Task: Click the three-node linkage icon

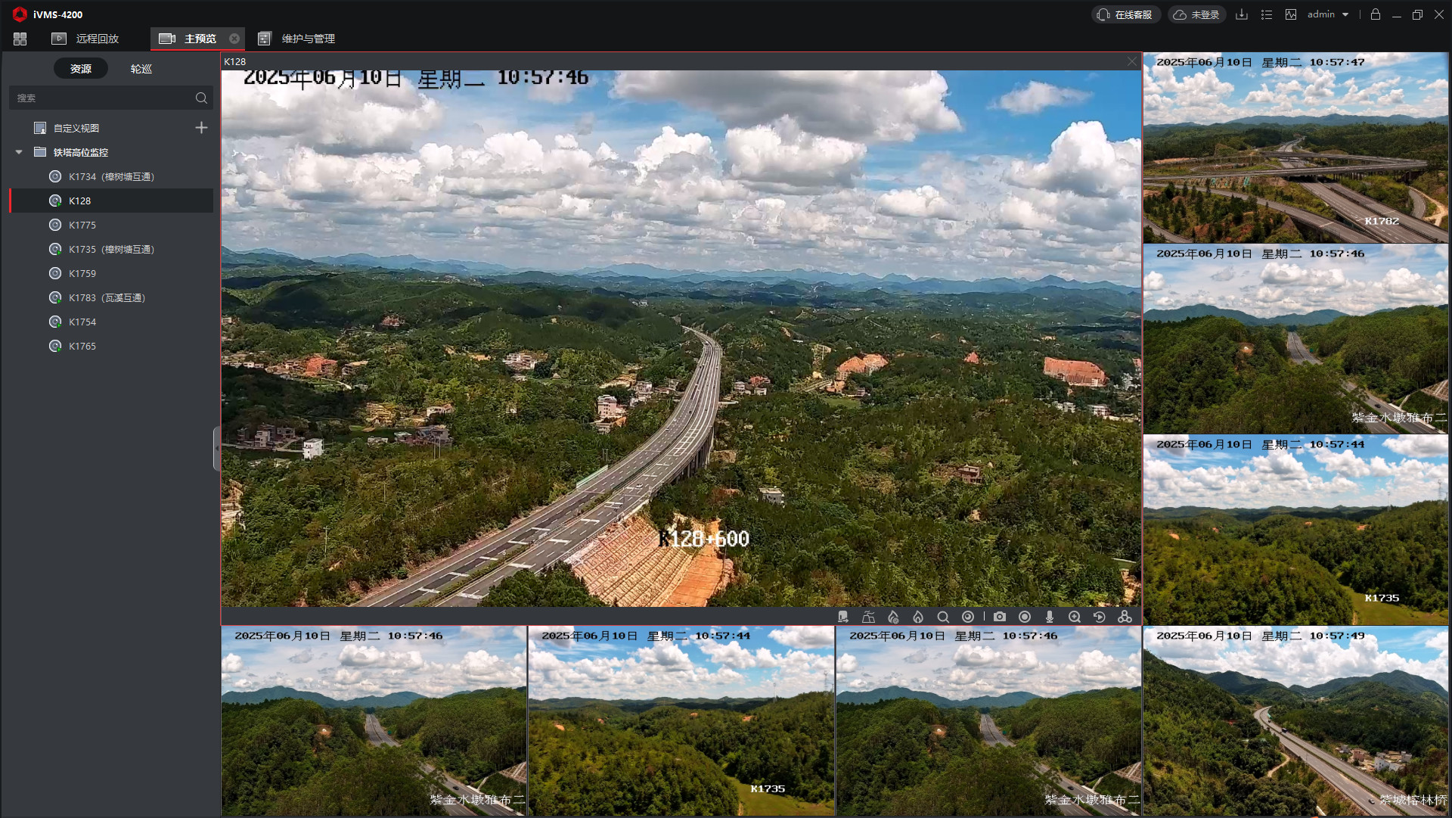Action: [1125, 617]
